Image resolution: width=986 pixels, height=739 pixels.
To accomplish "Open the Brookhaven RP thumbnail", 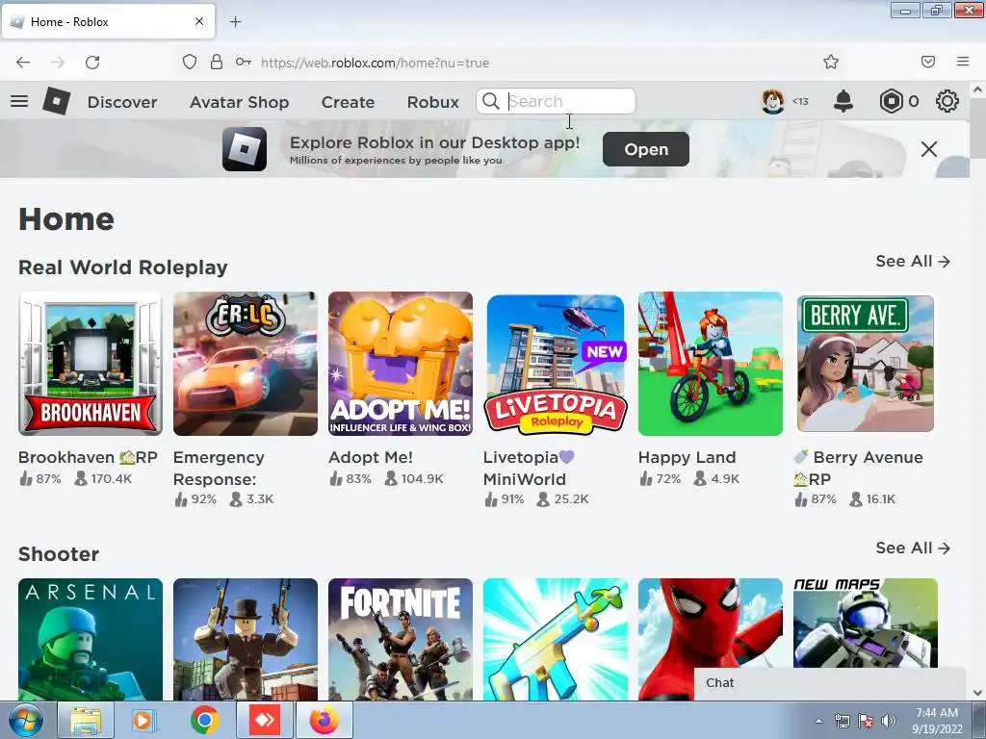I will tap(91, 363).
